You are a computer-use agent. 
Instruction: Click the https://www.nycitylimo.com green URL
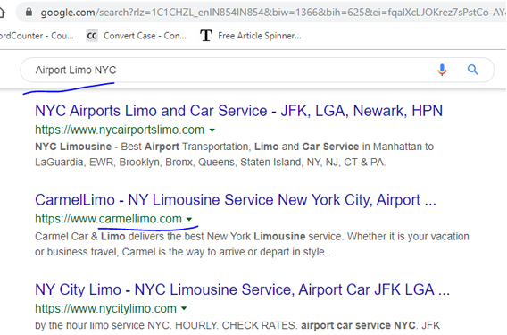tap(105, 308)
